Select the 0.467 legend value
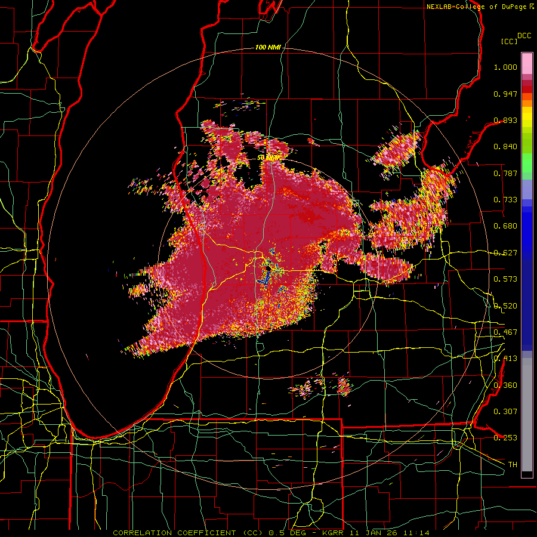The image size is (537, 537). point(505,332)
